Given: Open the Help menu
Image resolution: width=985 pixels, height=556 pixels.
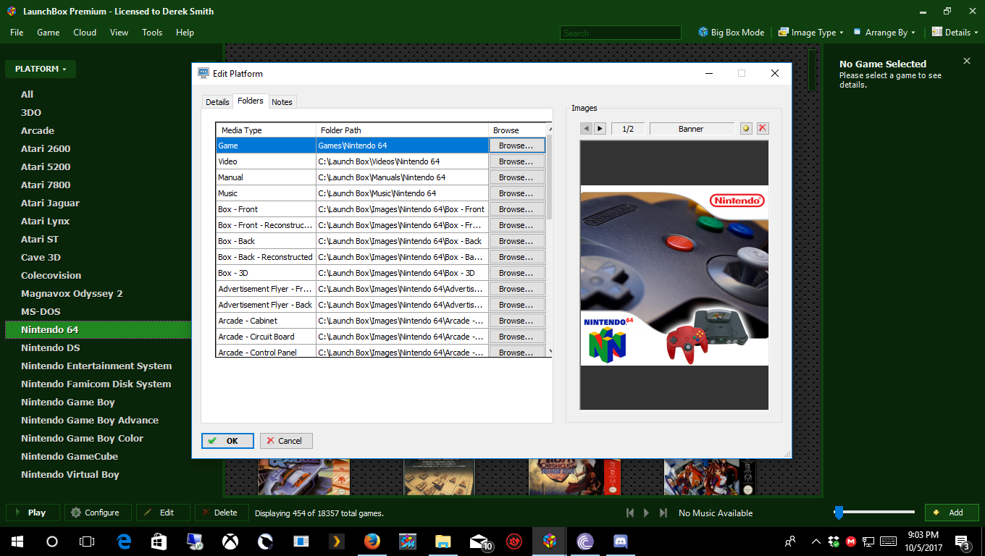Looking at the screenshot, I should 185,33.
